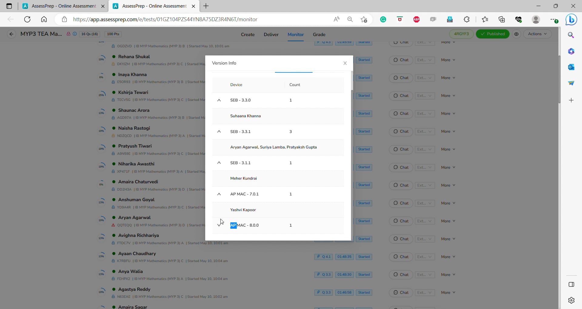
Task: Collapse the SEB - 3.3.0 device row
Action: tap(219, 100)
